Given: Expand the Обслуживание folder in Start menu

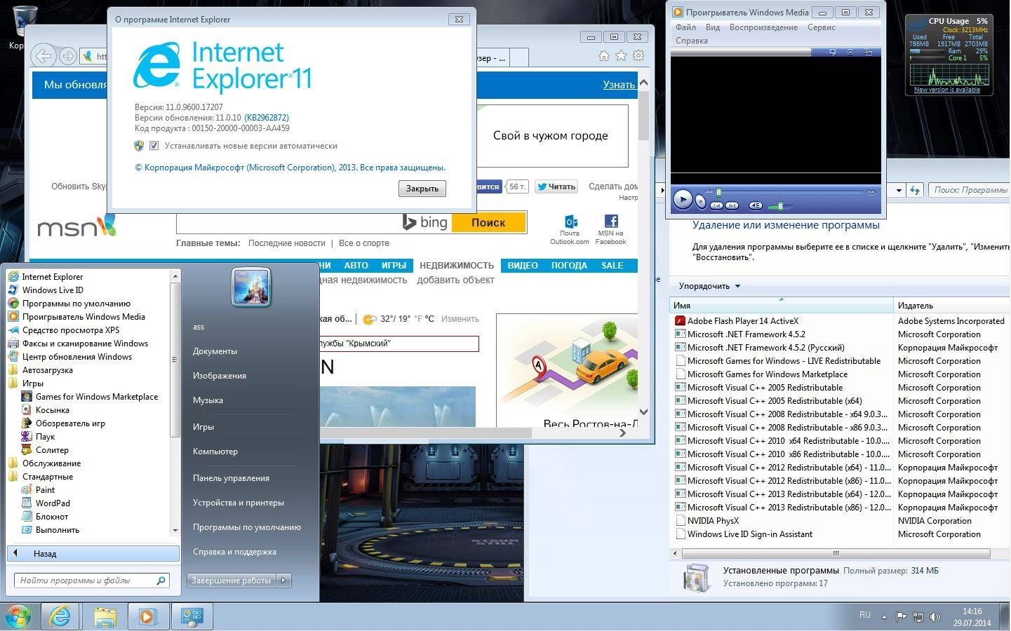Looking at the screenshot, I should click(51, 463).
